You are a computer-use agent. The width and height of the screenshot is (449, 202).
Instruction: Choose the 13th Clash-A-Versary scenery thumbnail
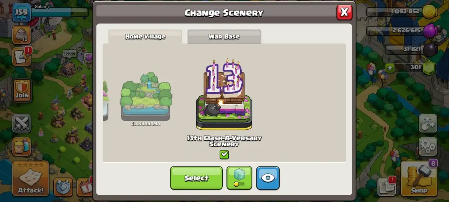tap(224, 95)
